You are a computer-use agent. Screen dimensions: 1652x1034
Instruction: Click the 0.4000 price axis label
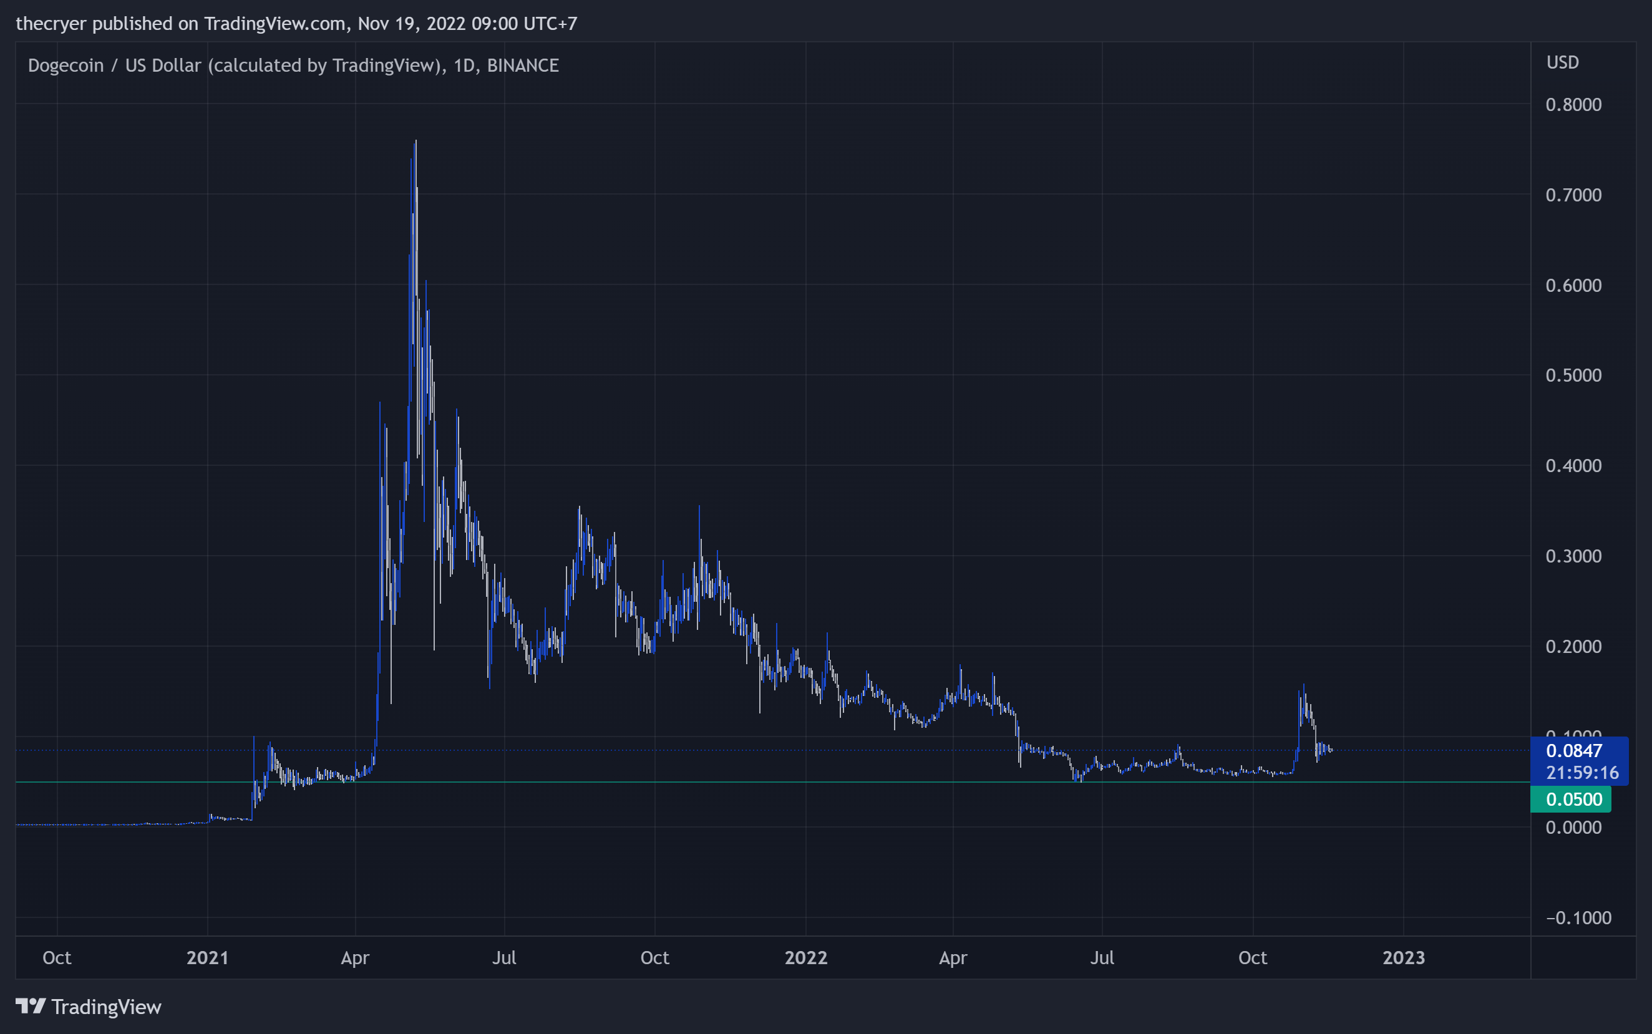(1574, 465)
